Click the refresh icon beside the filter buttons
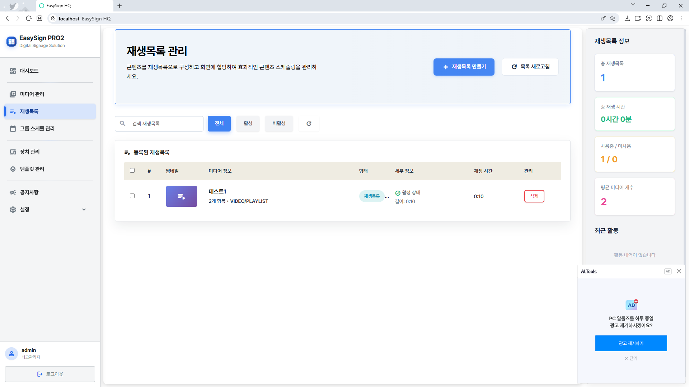 click(x=309, y=124)
